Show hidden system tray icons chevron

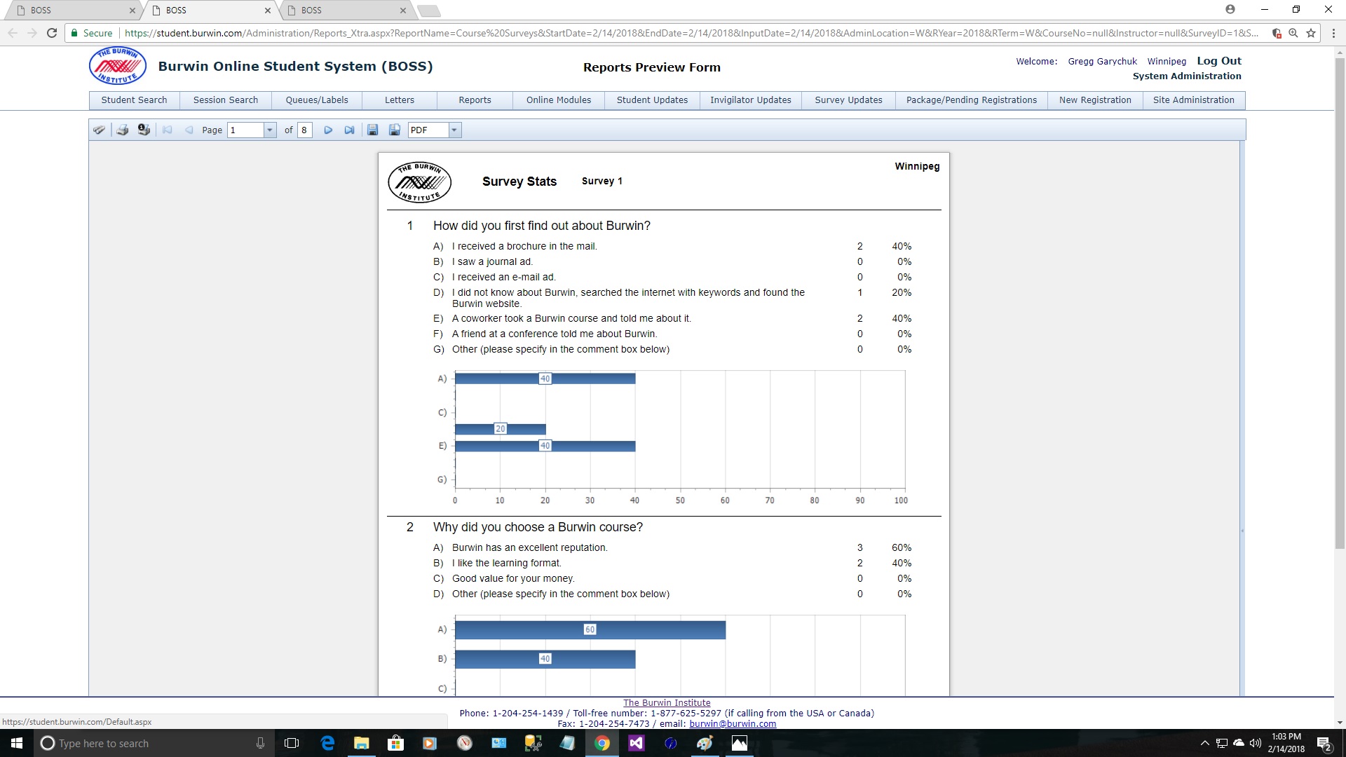(1205, 743)
